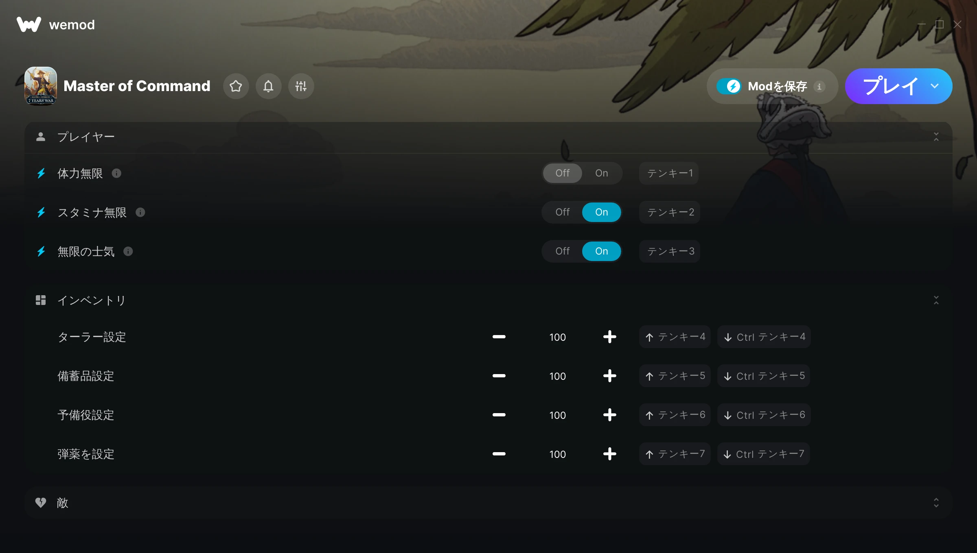
Task: Collapse the プレイヤー section
Action: pos(936,137)
